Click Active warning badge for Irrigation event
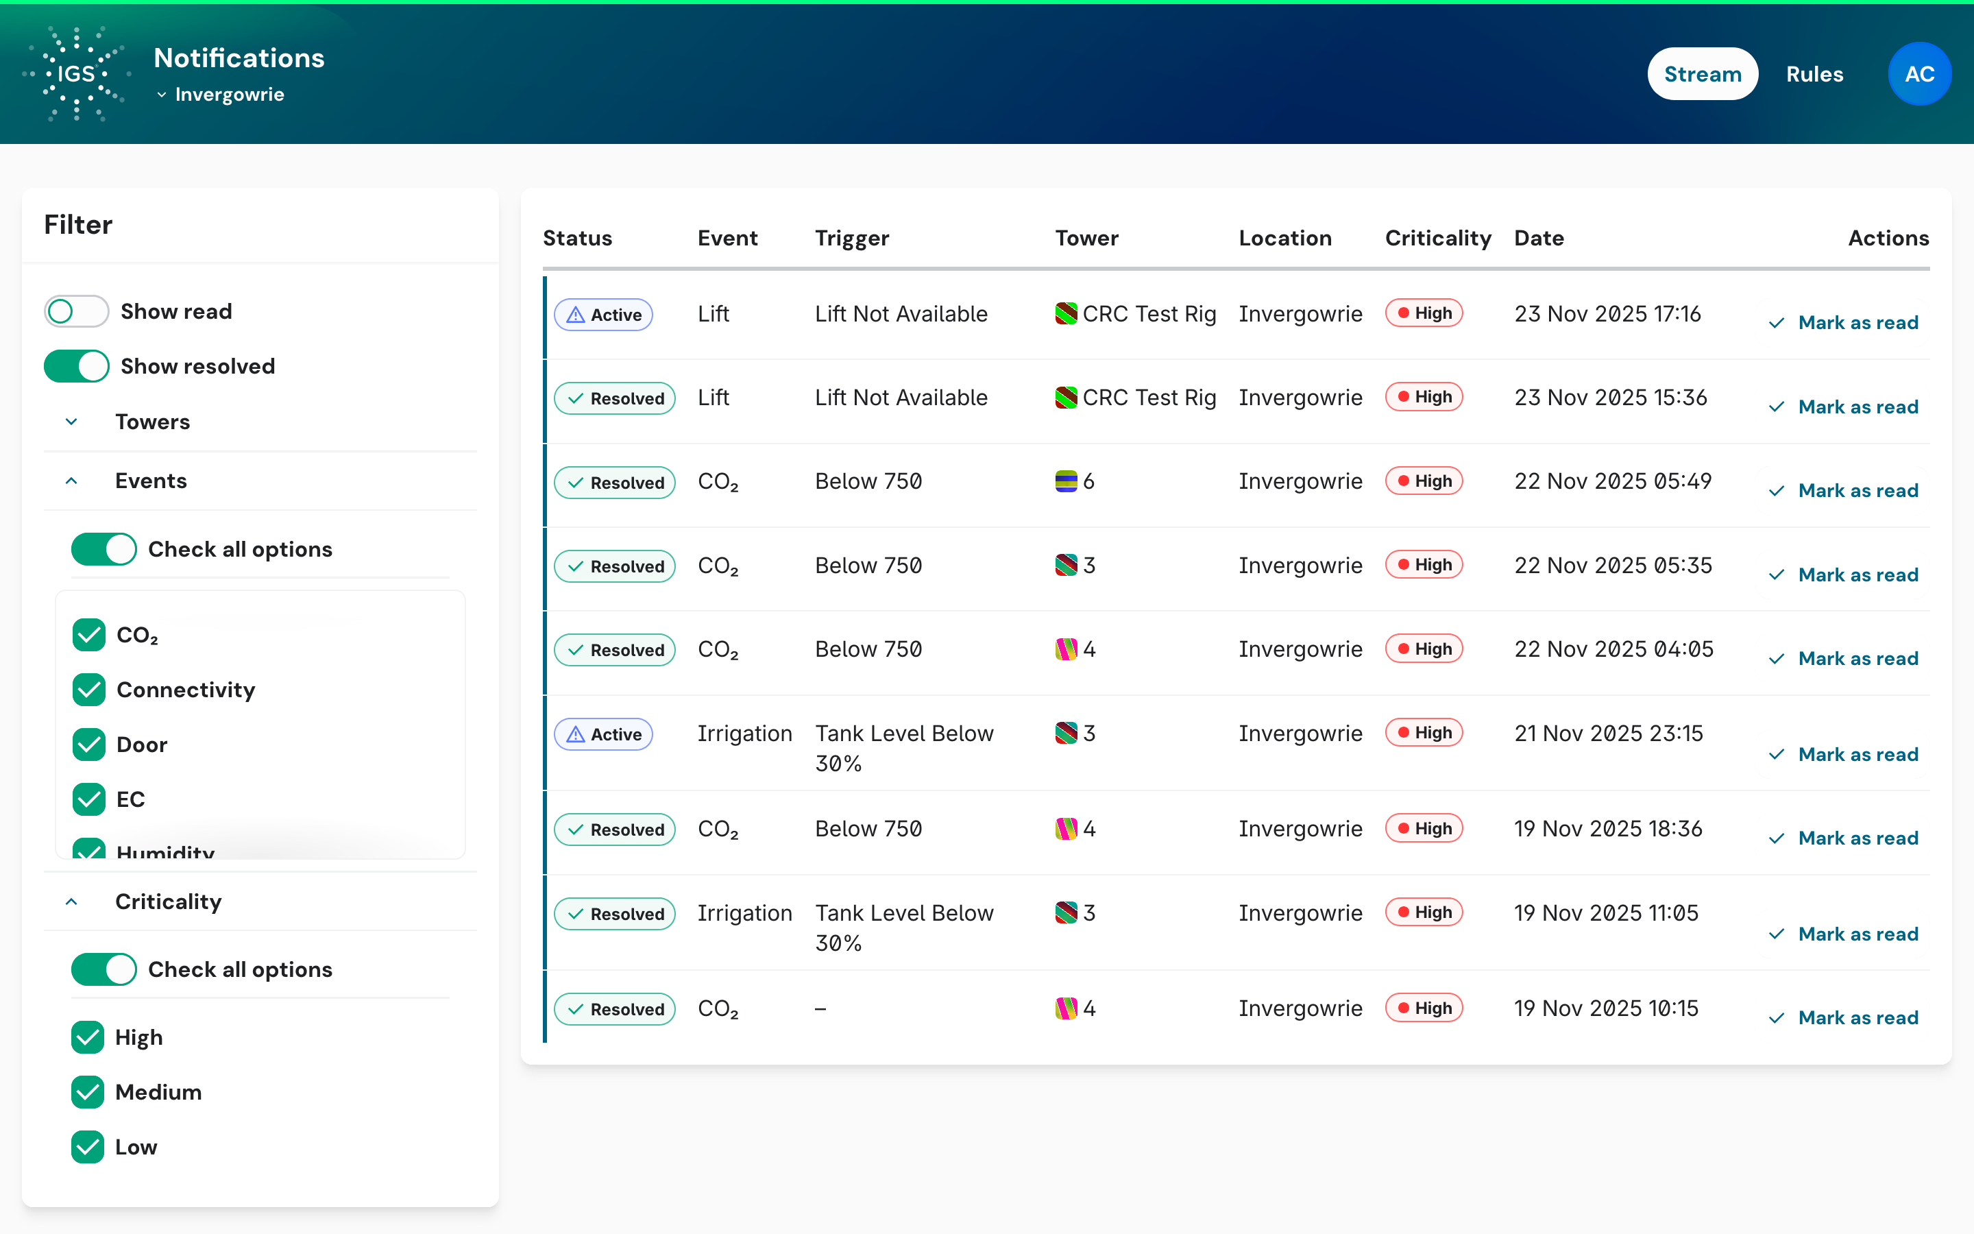The height and width of the screenshot is (1234, 1974). click(x=602, y=734)
